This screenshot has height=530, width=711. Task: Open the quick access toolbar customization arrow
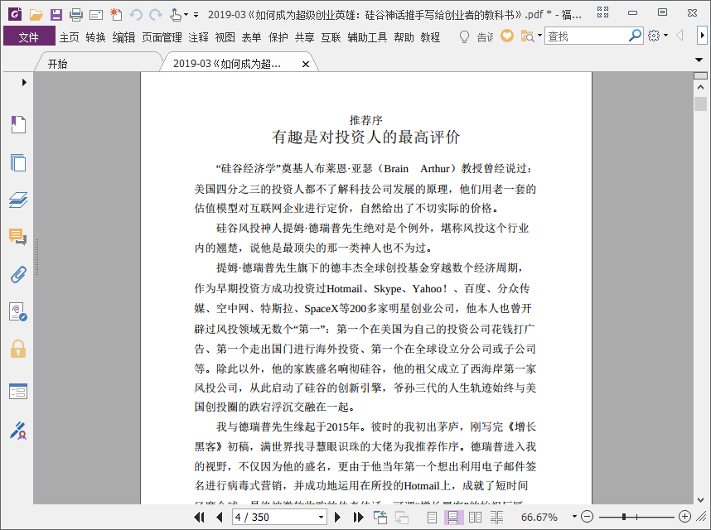tap(196, 15)
